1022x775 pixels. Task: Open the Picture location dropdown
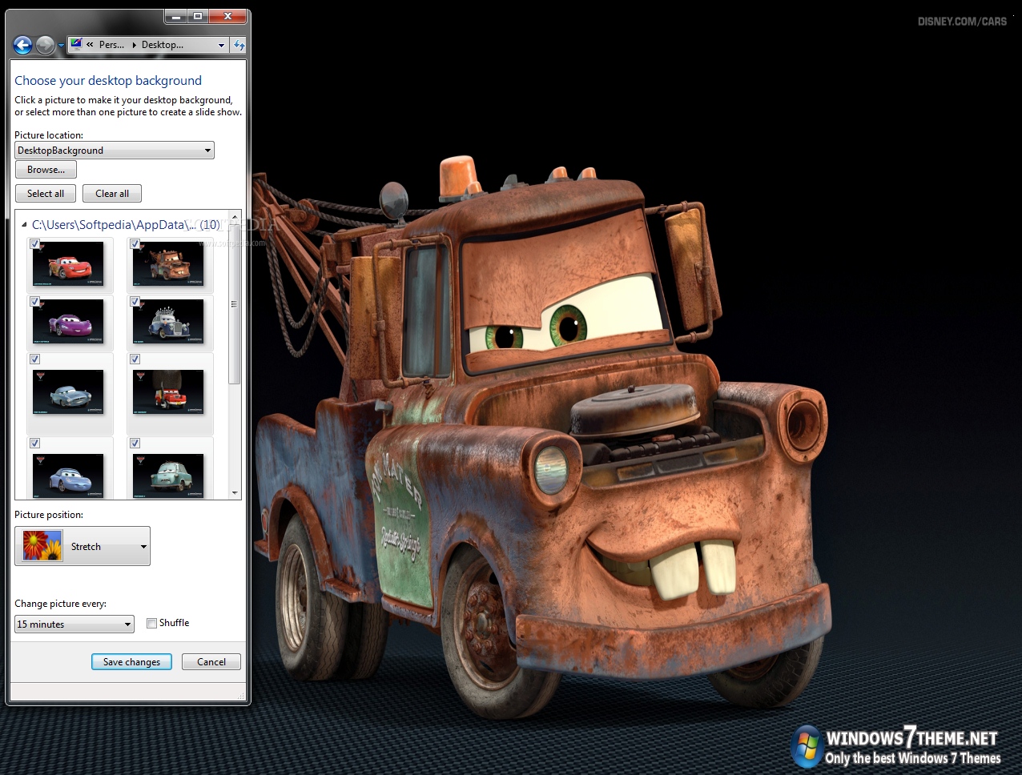tap(115, 151)
